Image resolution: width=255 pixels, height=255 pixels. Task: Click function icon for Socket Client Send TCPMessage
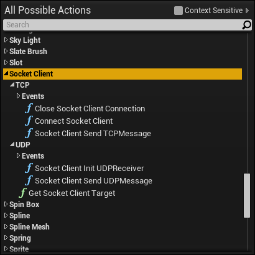pyautogui.click(x=29, y=133)
